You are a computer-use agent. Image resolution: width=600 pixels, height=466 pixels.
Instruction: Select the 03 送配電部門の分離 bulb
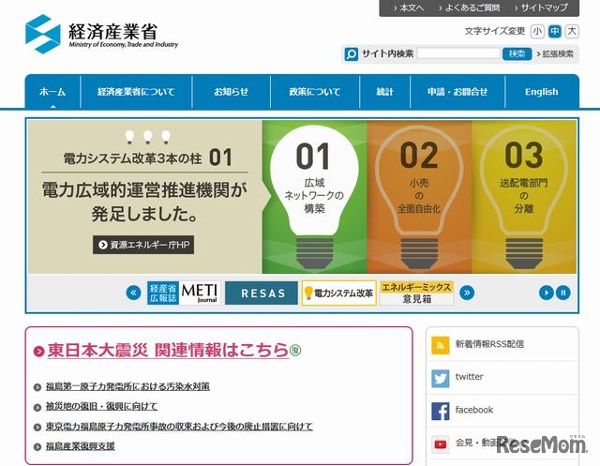tap(524, 197)
